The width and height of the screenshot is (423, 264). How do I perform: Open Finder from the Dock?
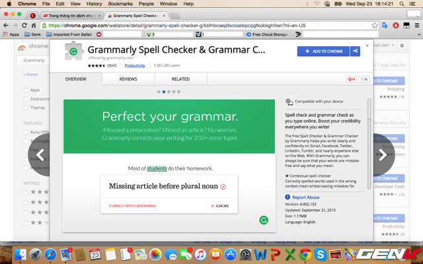coord(20,254)
